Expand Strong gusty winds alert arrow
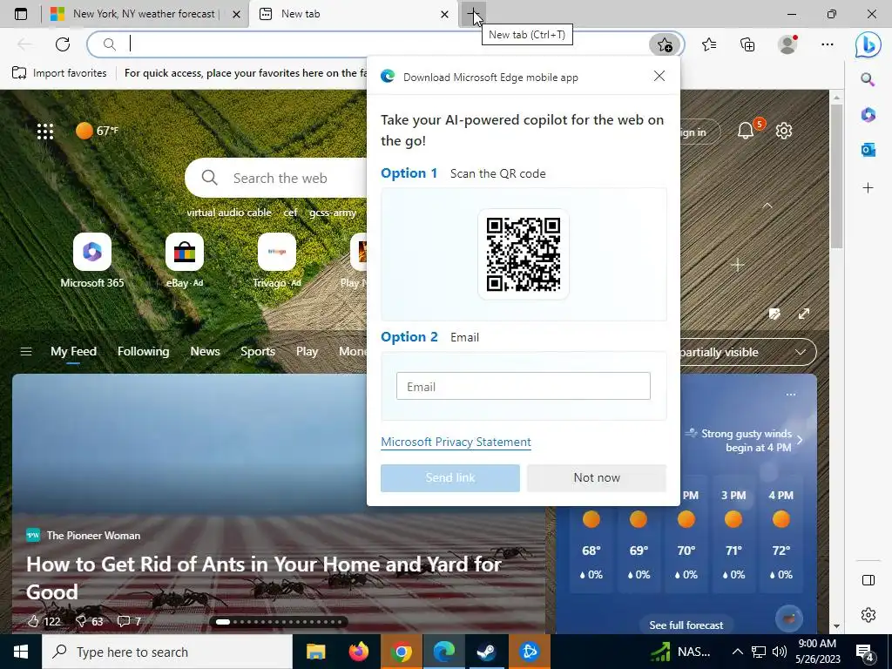 coord(800,440)
